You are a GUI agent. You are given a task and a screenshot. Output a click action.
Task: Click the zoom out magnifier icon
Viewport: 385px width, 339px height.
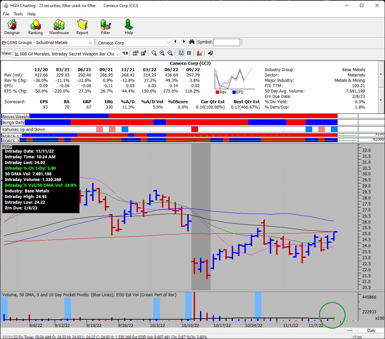170,53
